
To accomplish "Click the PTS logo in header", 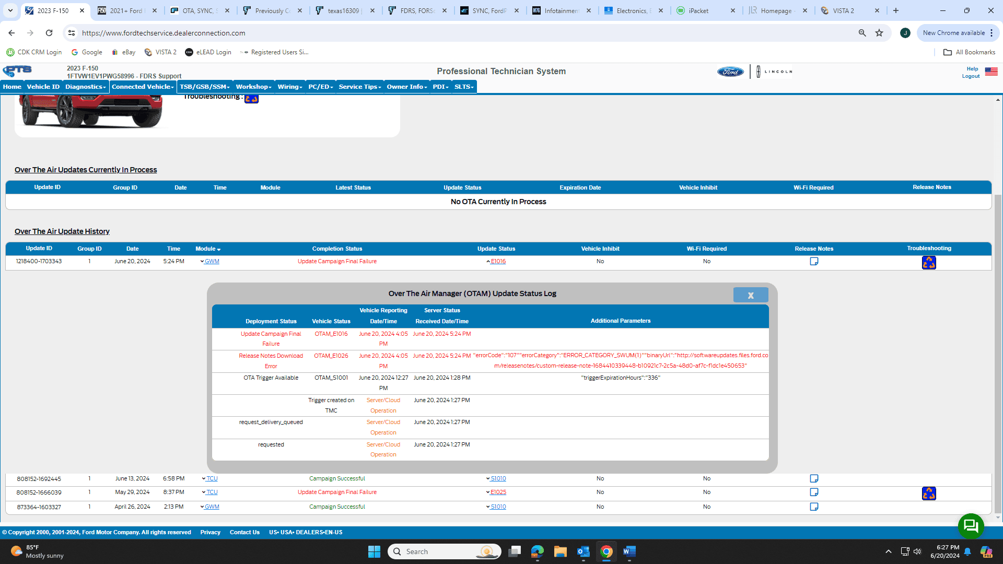I will tap(17, 71).
